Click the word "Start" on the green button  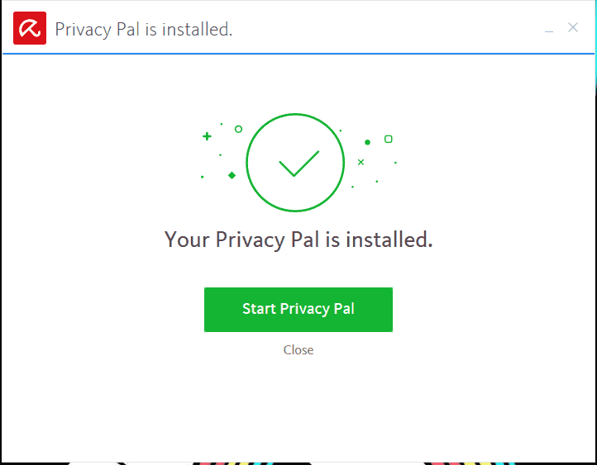[259, 309]
